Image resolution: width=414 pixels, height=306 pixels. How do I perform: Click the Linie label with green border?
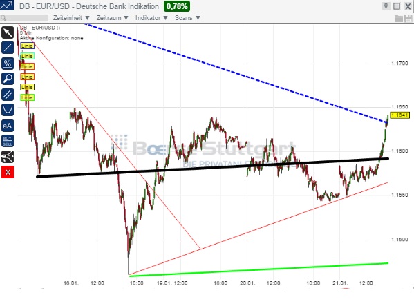tap(27, 97)
